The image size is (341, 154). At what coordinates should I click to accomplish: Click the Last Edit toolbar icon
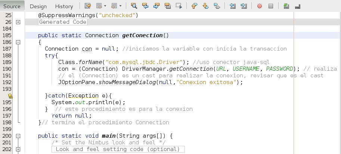[x=88, y=6]
